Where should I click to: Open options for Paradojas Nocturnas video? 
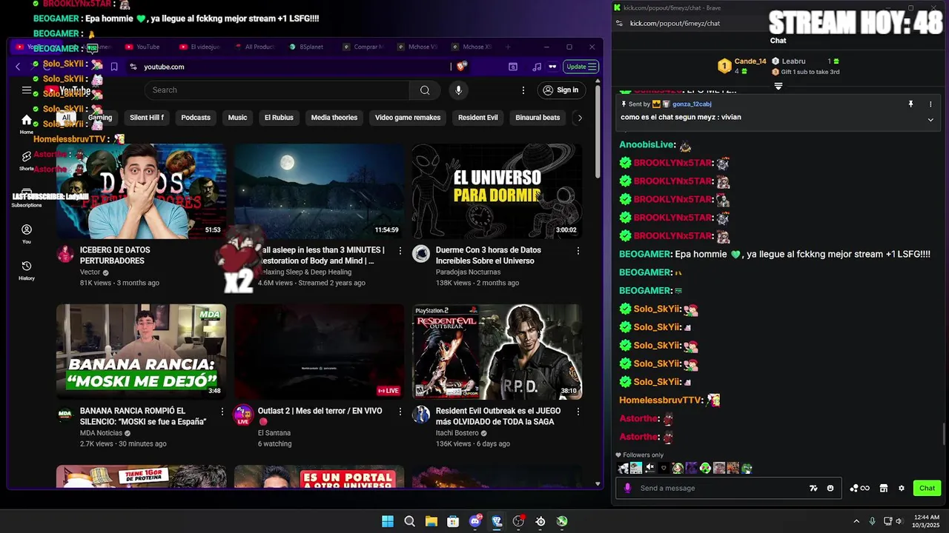pos(578,251)
